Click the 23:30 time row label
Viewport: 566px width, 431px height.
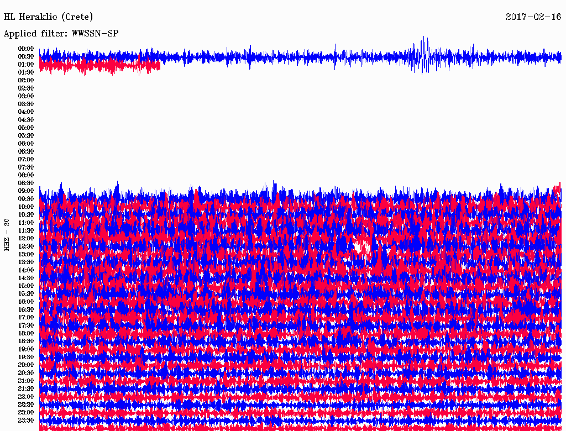(x=26, y=420)
